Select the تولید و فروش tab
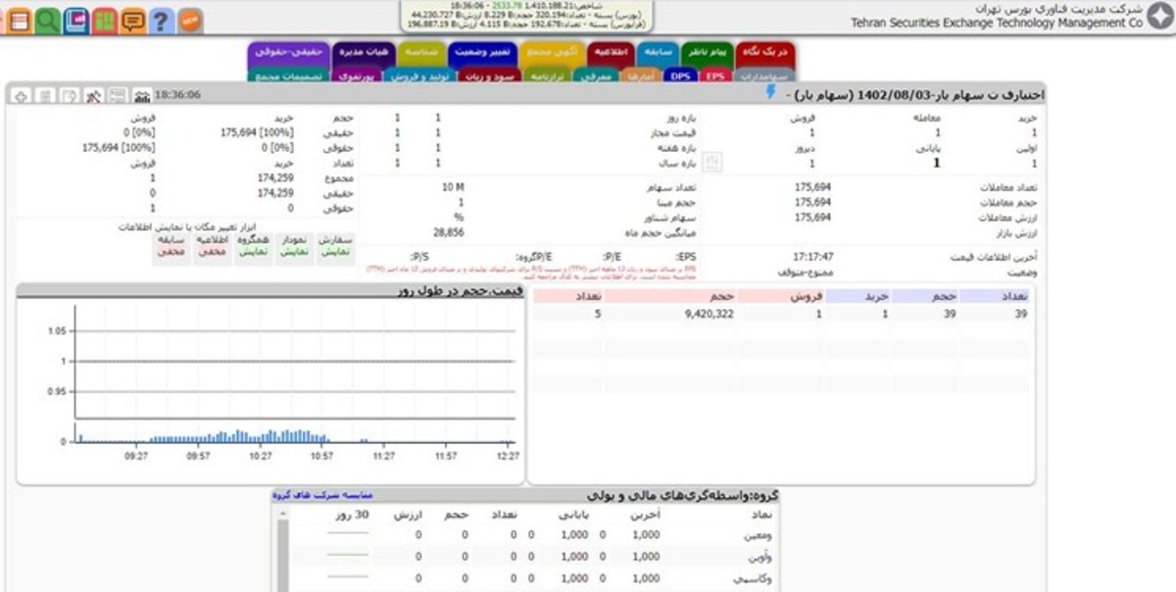This screenshot has width=1176, height=592. tap(421, 75)
